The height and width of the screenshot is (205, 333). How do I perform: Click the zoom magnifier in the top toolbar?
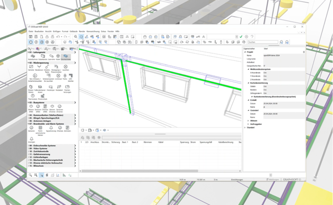76,37
